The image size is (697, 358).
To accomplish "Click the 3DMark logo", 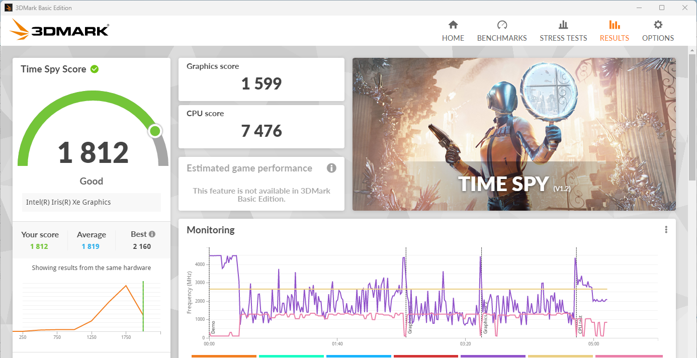I will pos(59,30).
